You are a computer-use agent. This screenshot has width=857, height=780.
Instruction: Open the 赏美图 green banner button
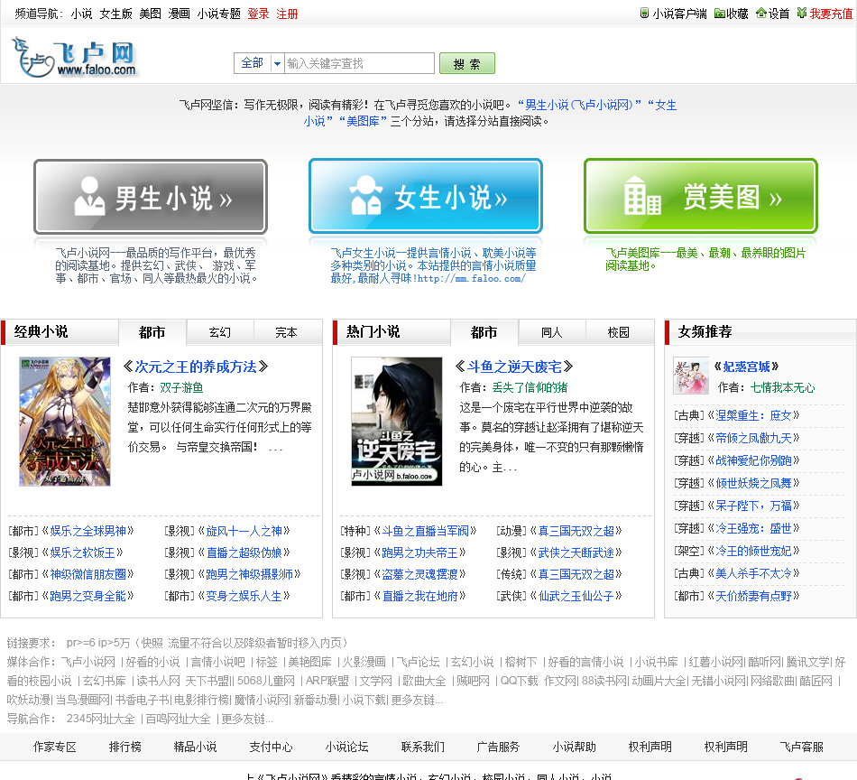[x=701, y=197]
